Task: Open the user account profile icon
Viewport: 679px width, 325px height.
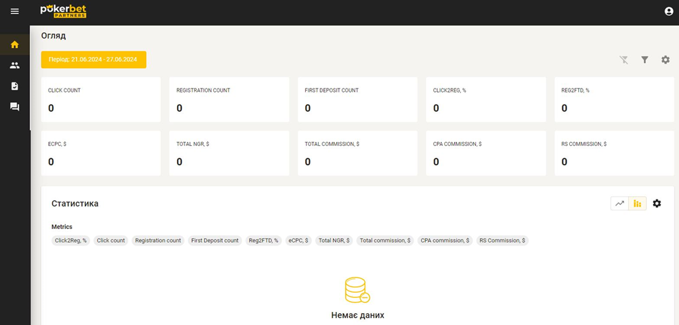Action: [669, 11]
